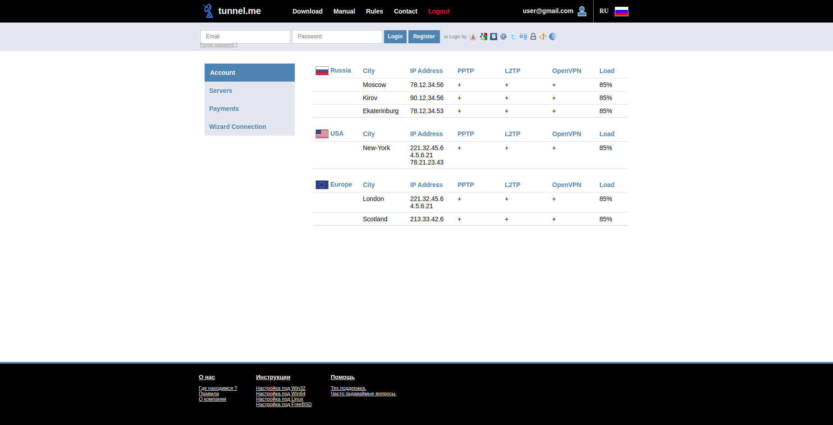Log in using the Mail.ru @ icon
Viewport: 833px width, 425px height.
503,37
